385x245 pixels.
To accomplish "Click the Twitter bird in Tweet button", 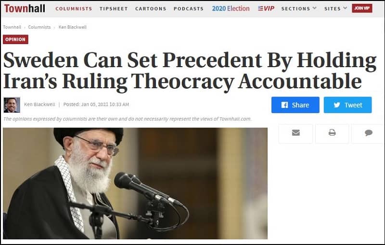I will [337, 105].
